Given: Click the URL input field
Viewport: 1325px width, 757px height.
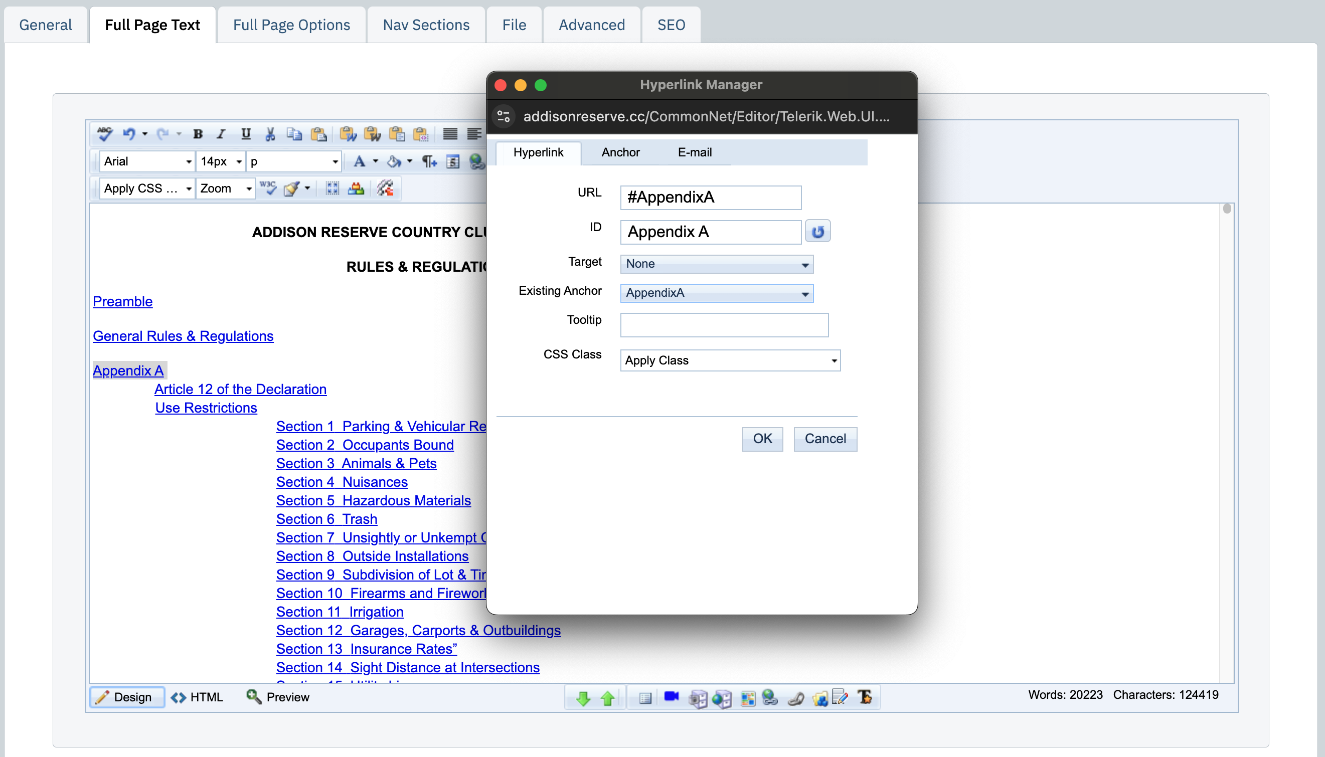Looking at the screenshot, I should click(712, 199).
